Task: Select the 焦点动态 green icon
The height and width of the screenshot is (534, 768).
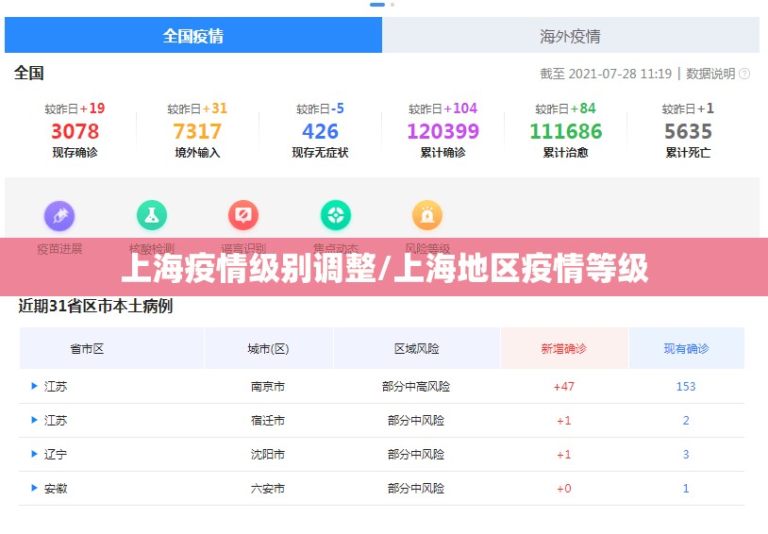Action: pos(335,216)
